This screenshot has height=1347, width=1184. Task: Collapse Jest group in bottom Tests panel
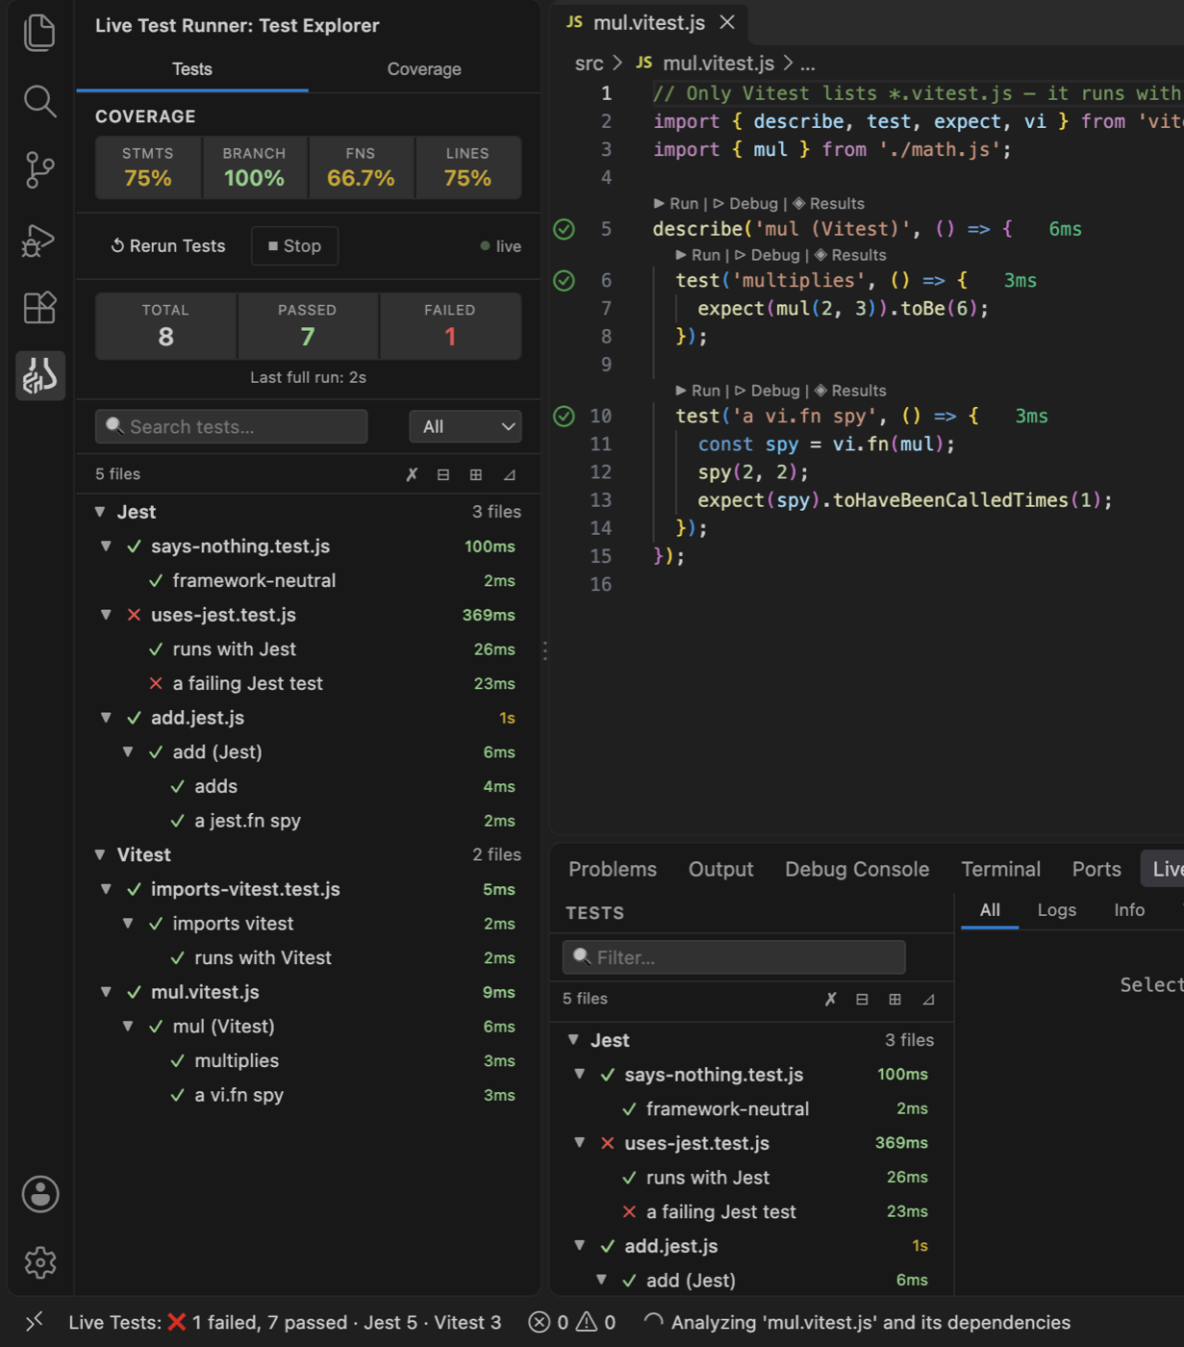[573, 1040]
